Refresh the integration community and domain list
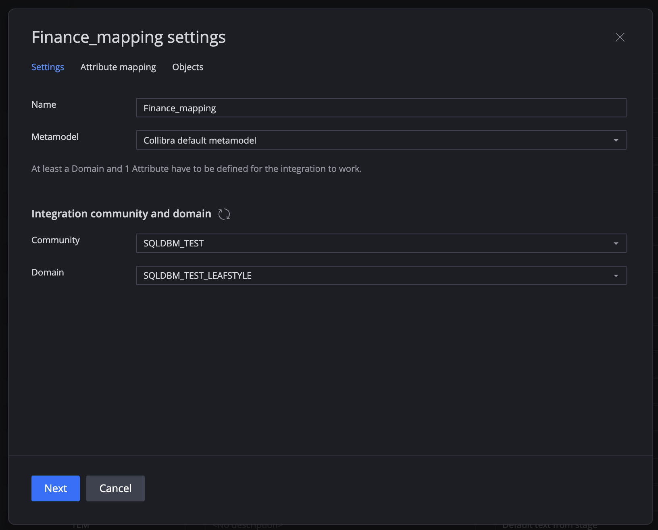The image size is (658, 530). [224, 214]
